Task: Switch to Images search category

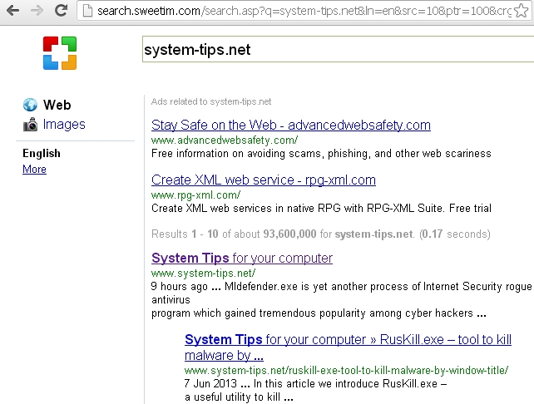Action: pos(64,125)
